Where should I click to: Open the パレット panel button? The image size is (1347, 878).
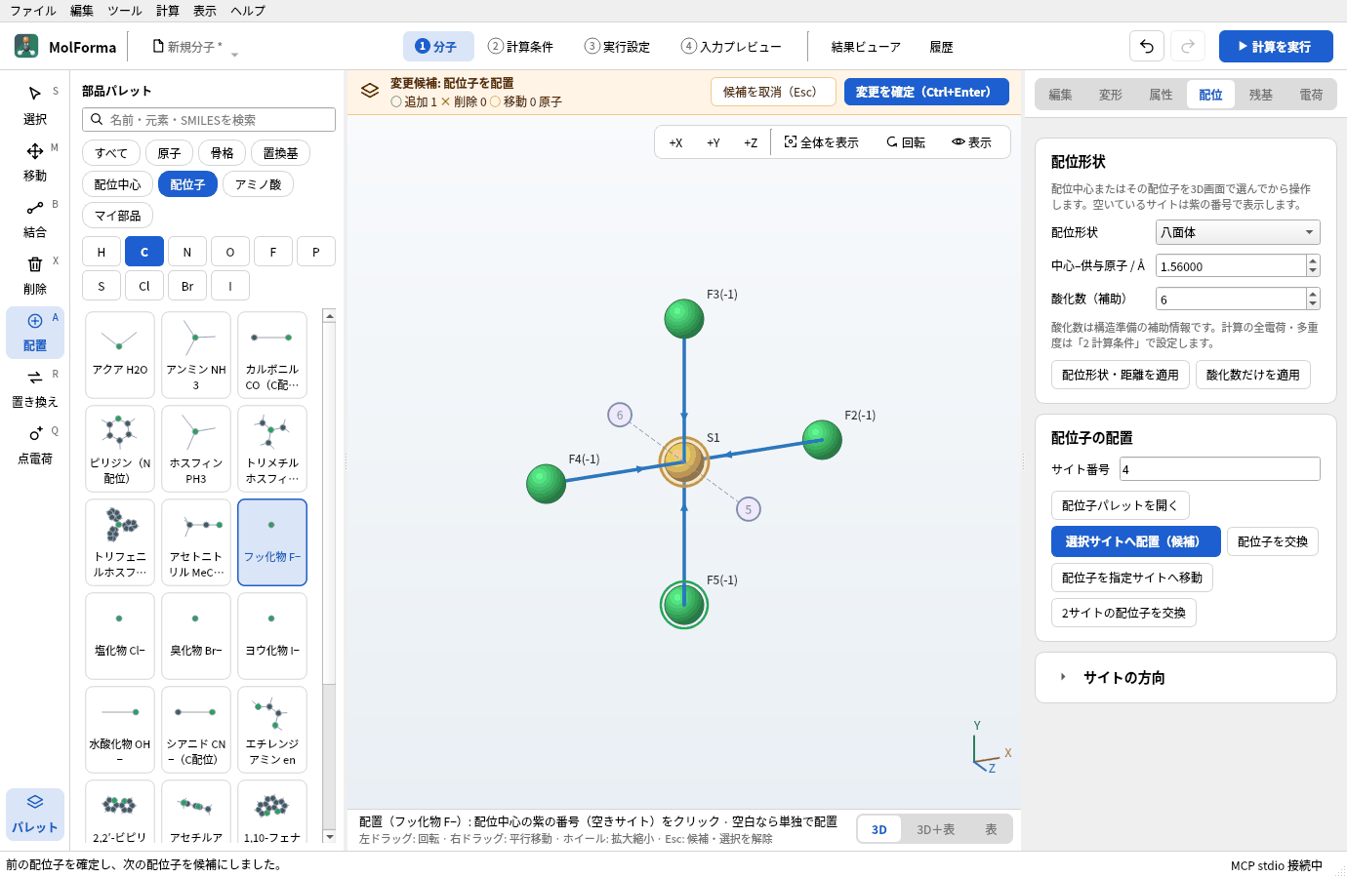pyautogui.click(x=35, y=814)
